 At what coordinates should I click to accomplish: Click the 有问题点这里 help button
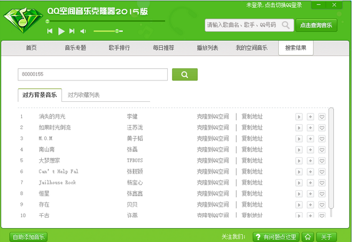[276, 237]
